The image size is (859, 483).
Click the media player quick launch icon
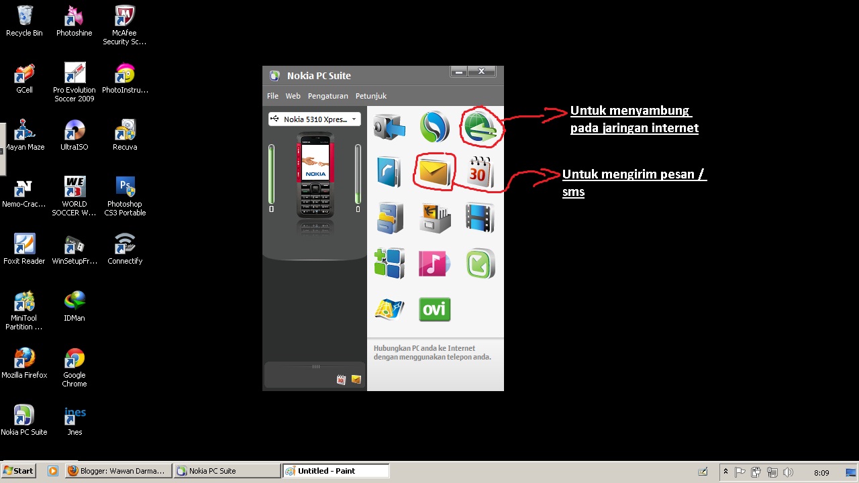point(53,471)
